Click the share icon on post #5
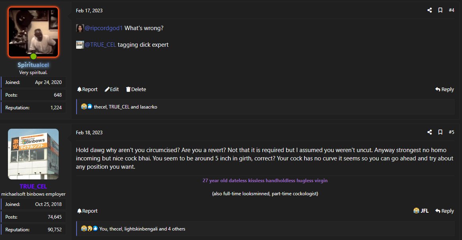462x240 pixels. pos(429,132)
